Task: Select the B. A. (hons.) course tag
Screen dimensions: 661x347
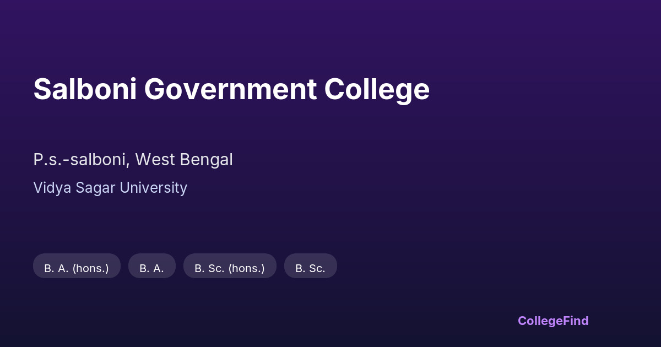Action: coord(77,268)
